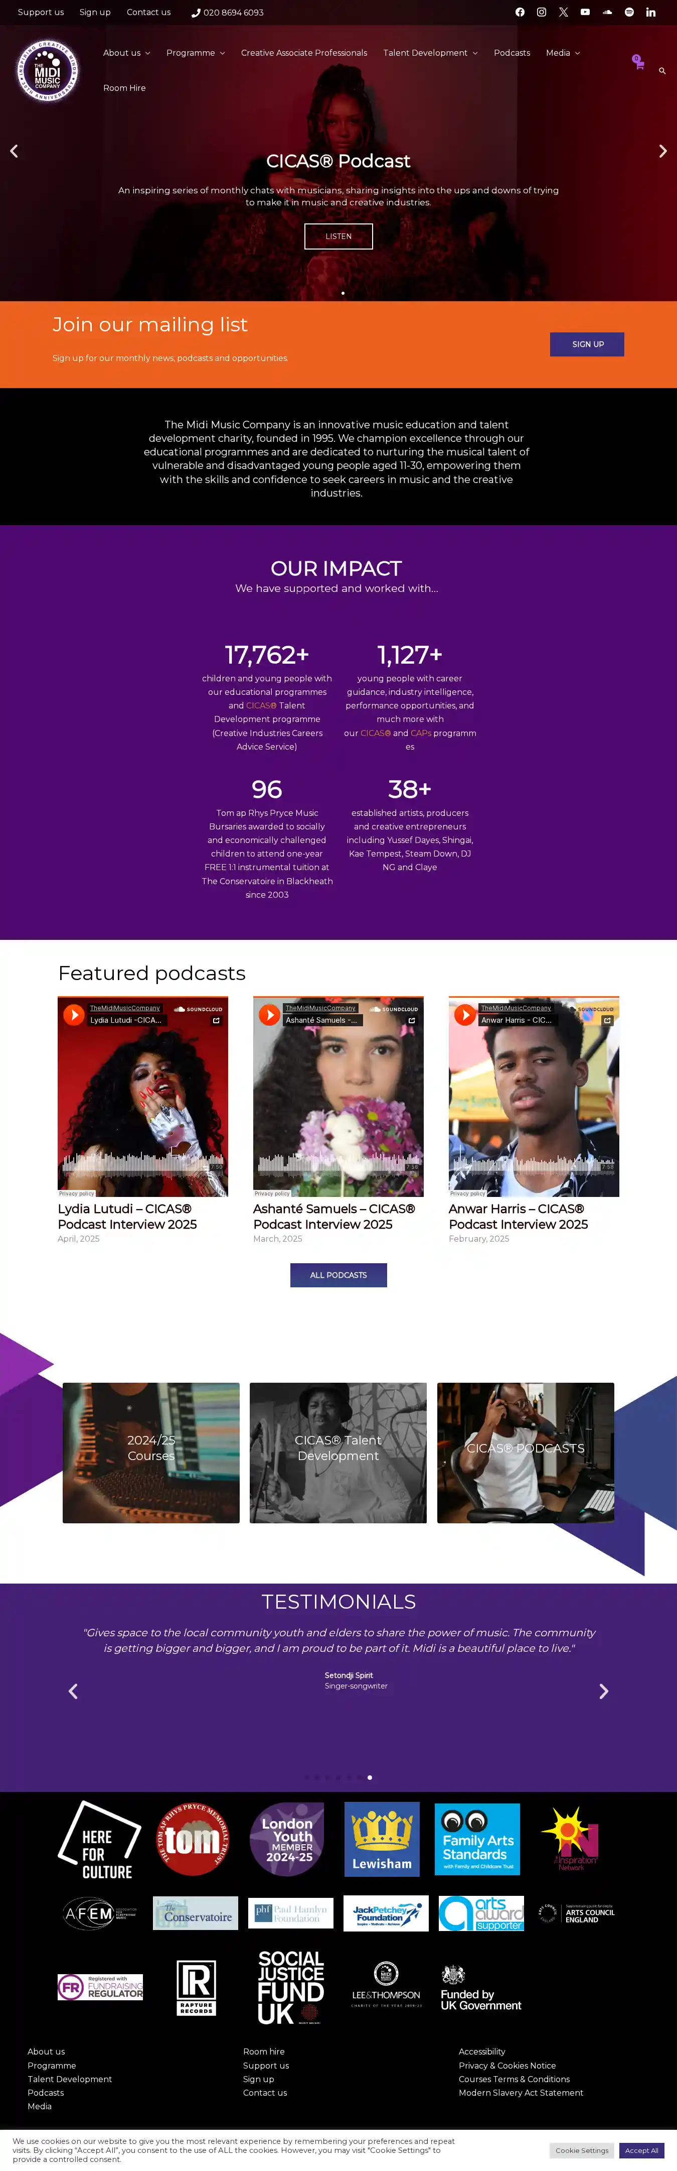Go to next testimonial with right arrow
The height and width of the screenshot is (2171, 677).
coord(603,1692)
